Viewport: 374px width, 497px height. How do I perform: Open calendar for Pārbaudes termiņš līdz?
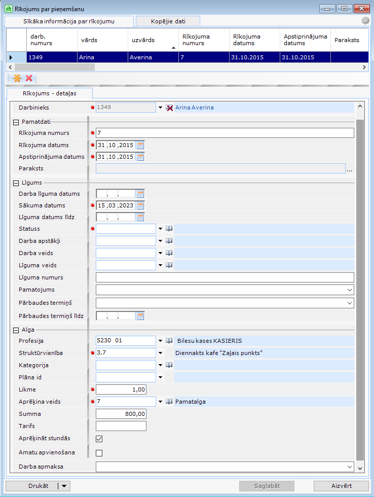pyautogui.click(x=140, y=316)
